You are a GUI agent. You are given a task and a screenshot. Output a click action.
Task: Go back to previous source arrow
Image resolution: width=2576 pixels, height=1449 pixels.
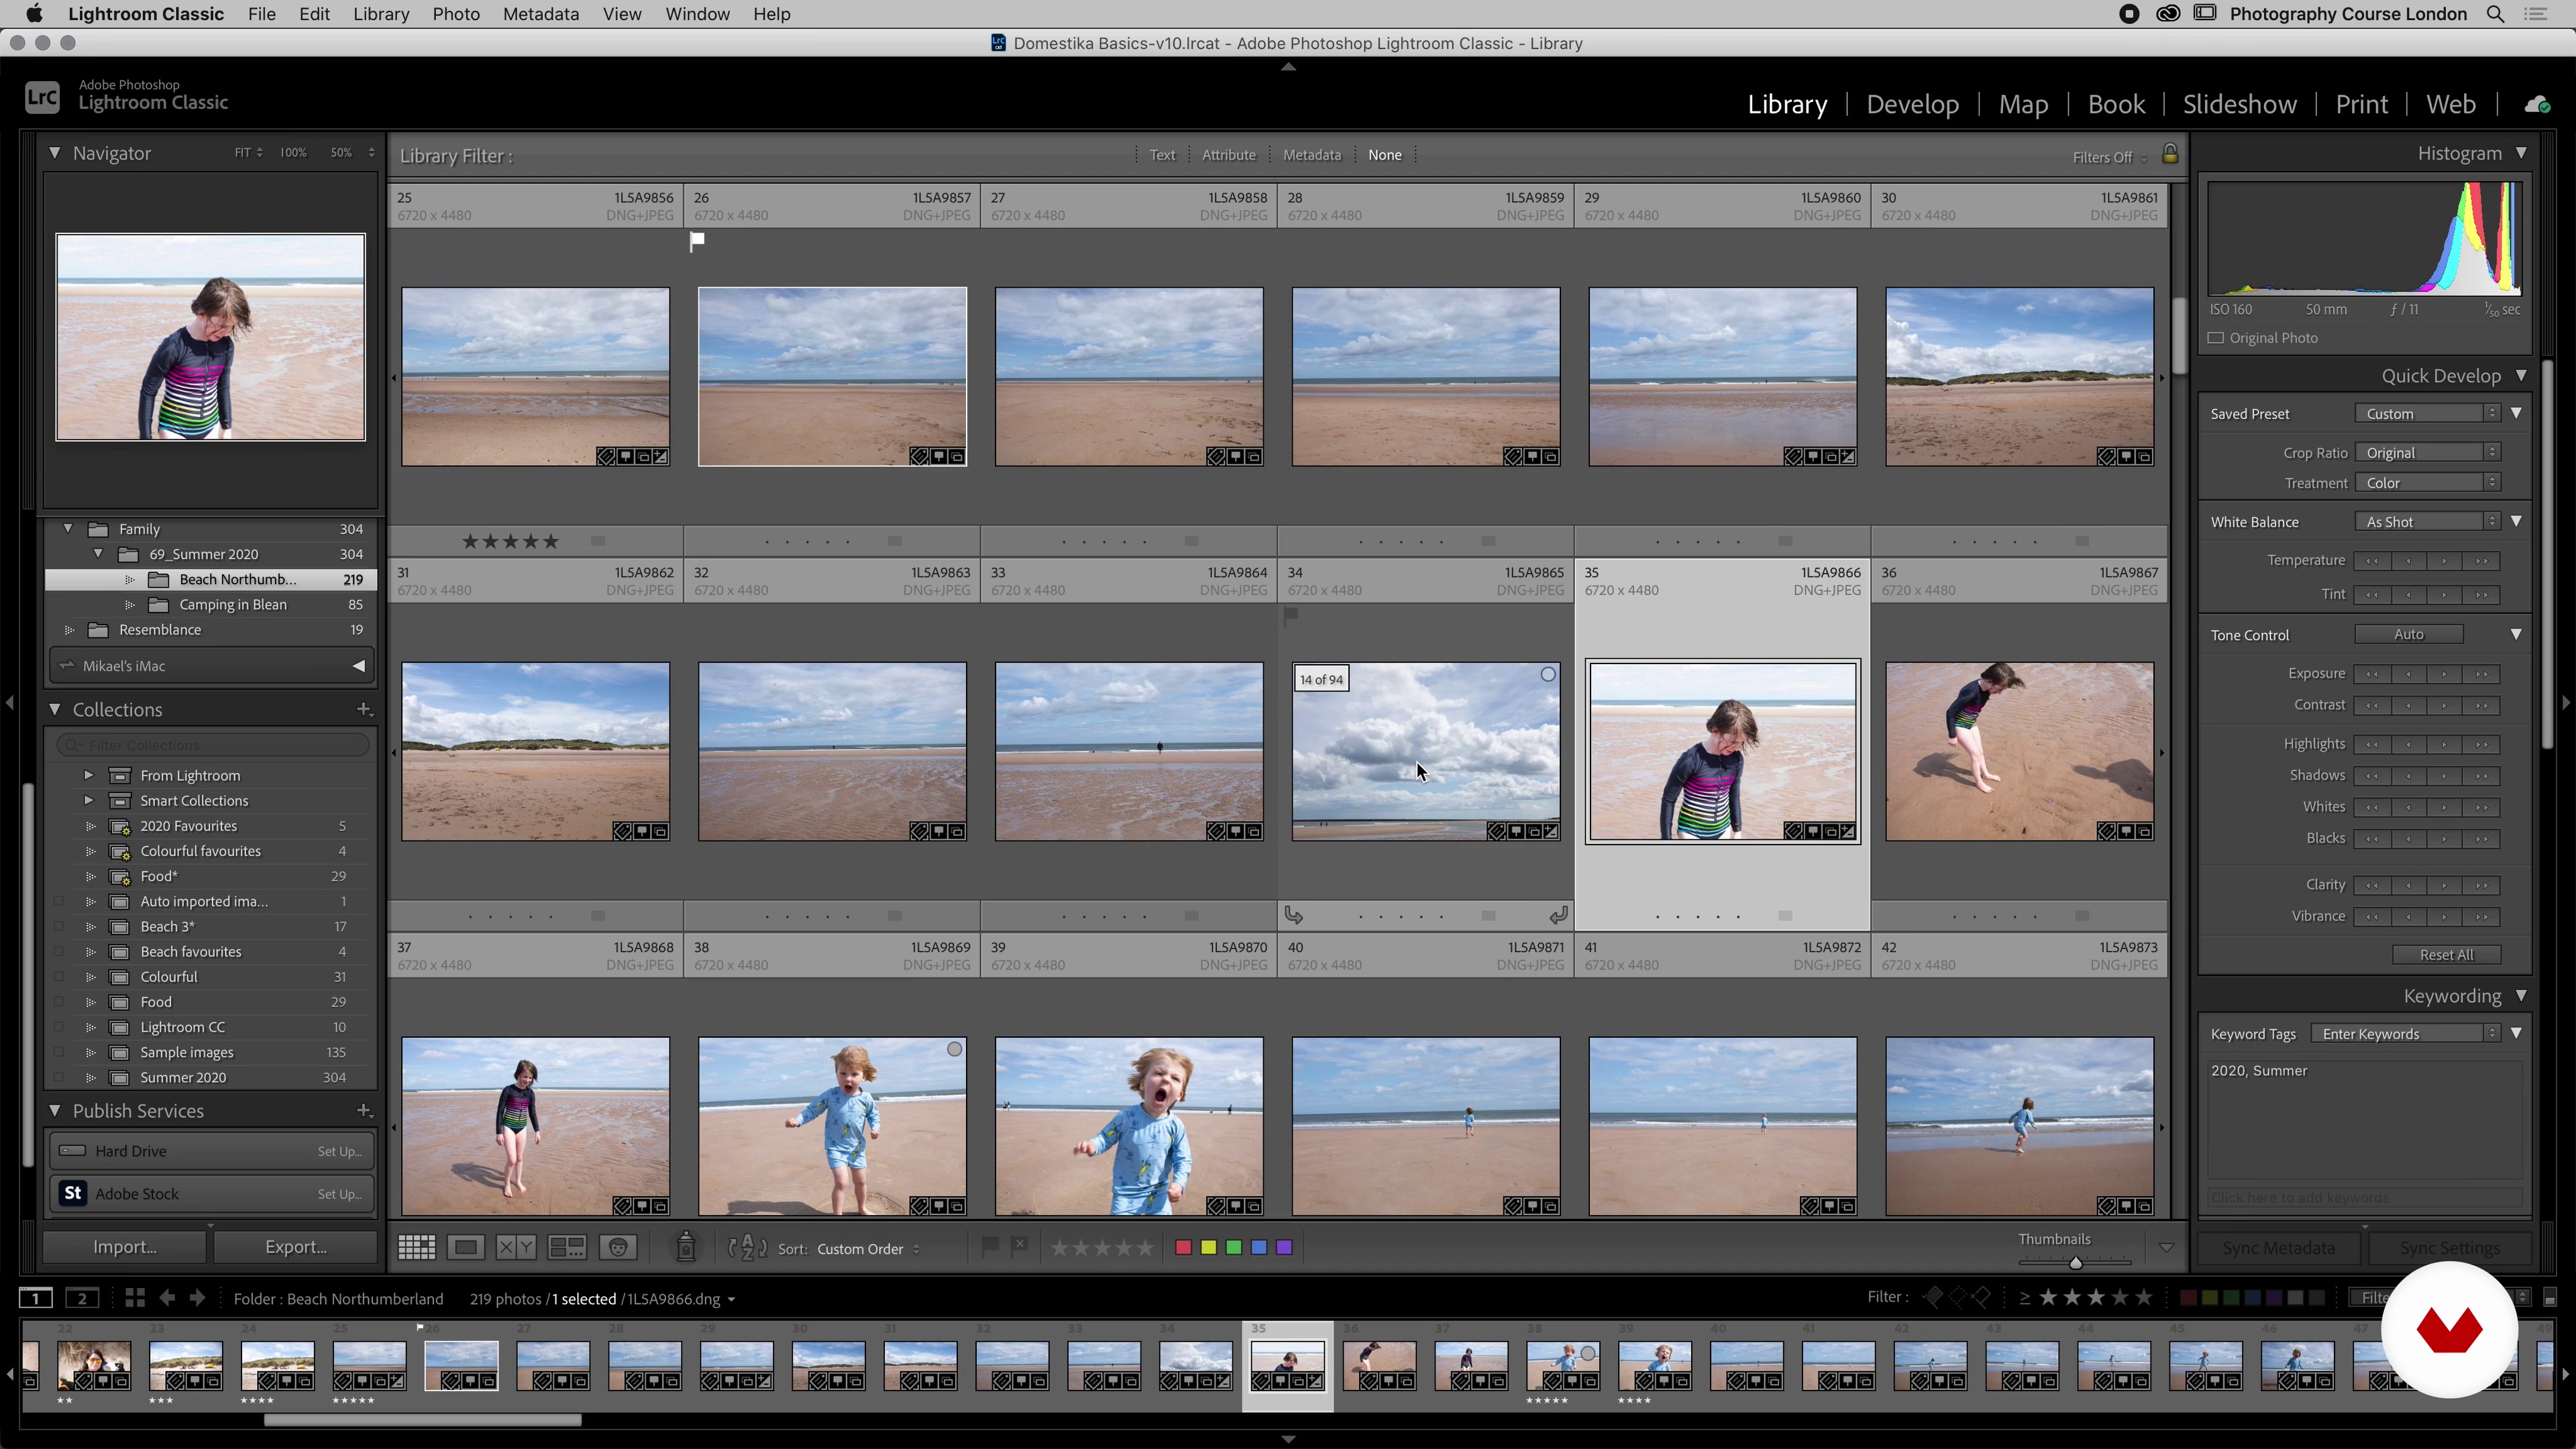click(167, 1298)
